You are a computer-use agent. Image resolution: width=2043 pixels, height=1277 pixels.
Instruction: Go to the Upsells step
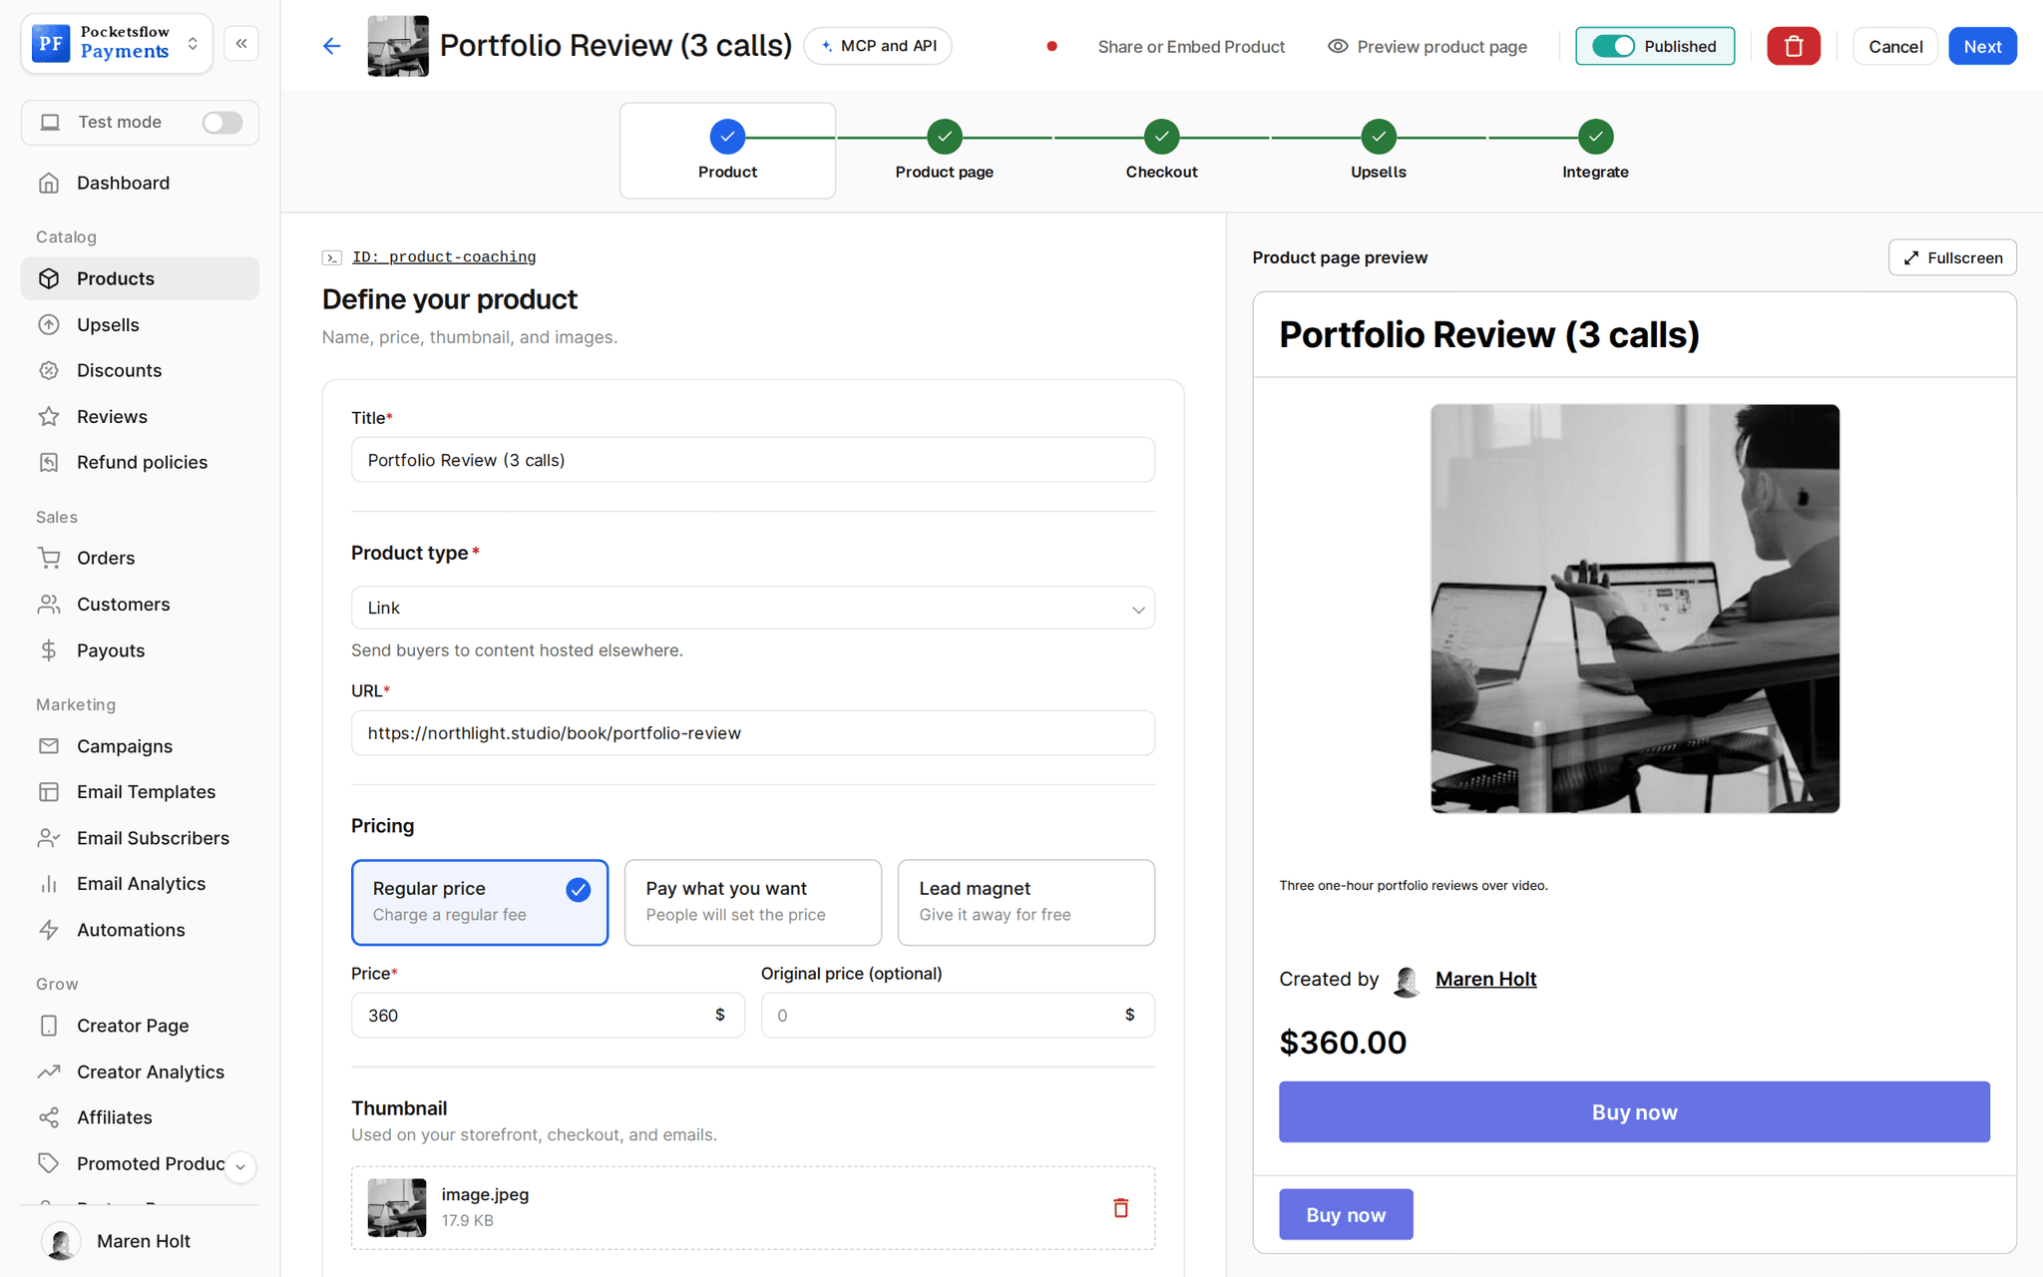coord(1379,151)
